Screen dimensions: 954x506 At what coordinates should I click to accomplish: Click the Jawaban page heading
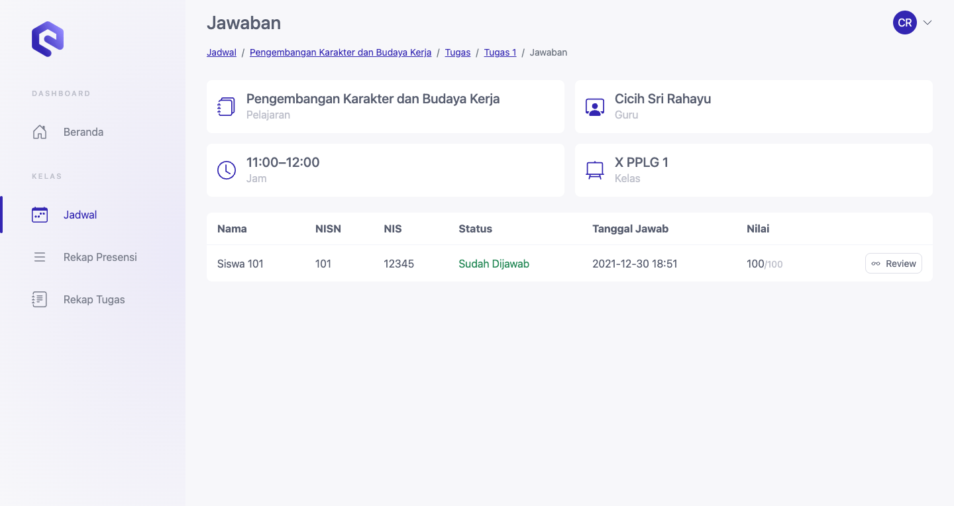click(x=244, y=23)
